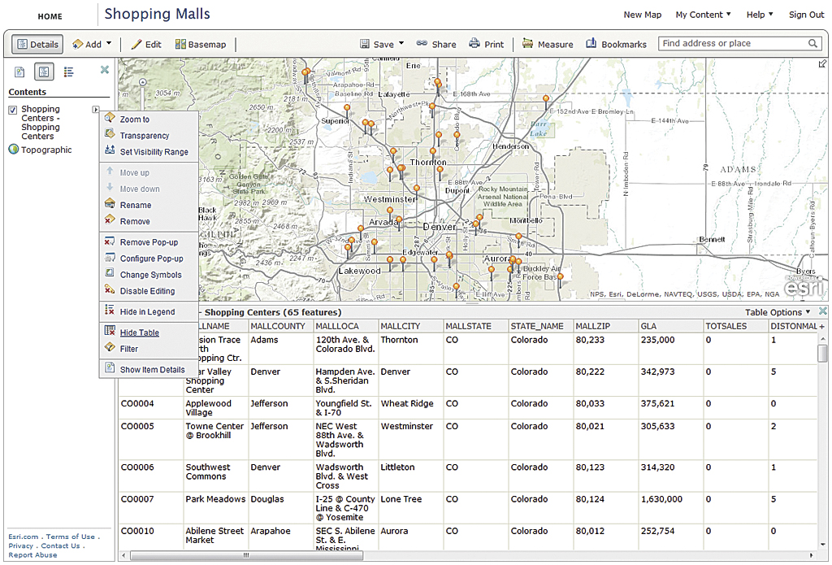
Task: Click the table vertical scrollbar thumb
Action: tap(822, 354)
